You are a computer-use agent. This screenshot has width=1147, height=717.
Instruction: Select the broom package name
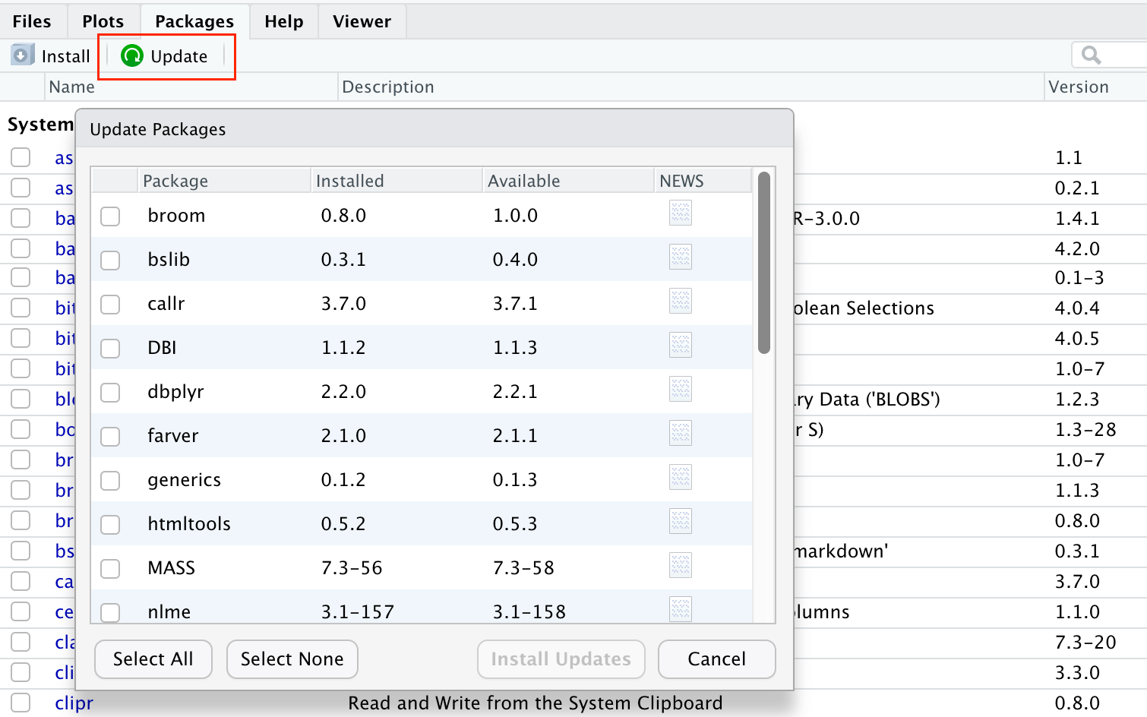pos(176,216)
